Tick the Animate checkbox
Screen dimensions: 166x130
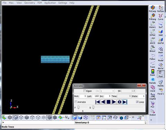(76, 102)
